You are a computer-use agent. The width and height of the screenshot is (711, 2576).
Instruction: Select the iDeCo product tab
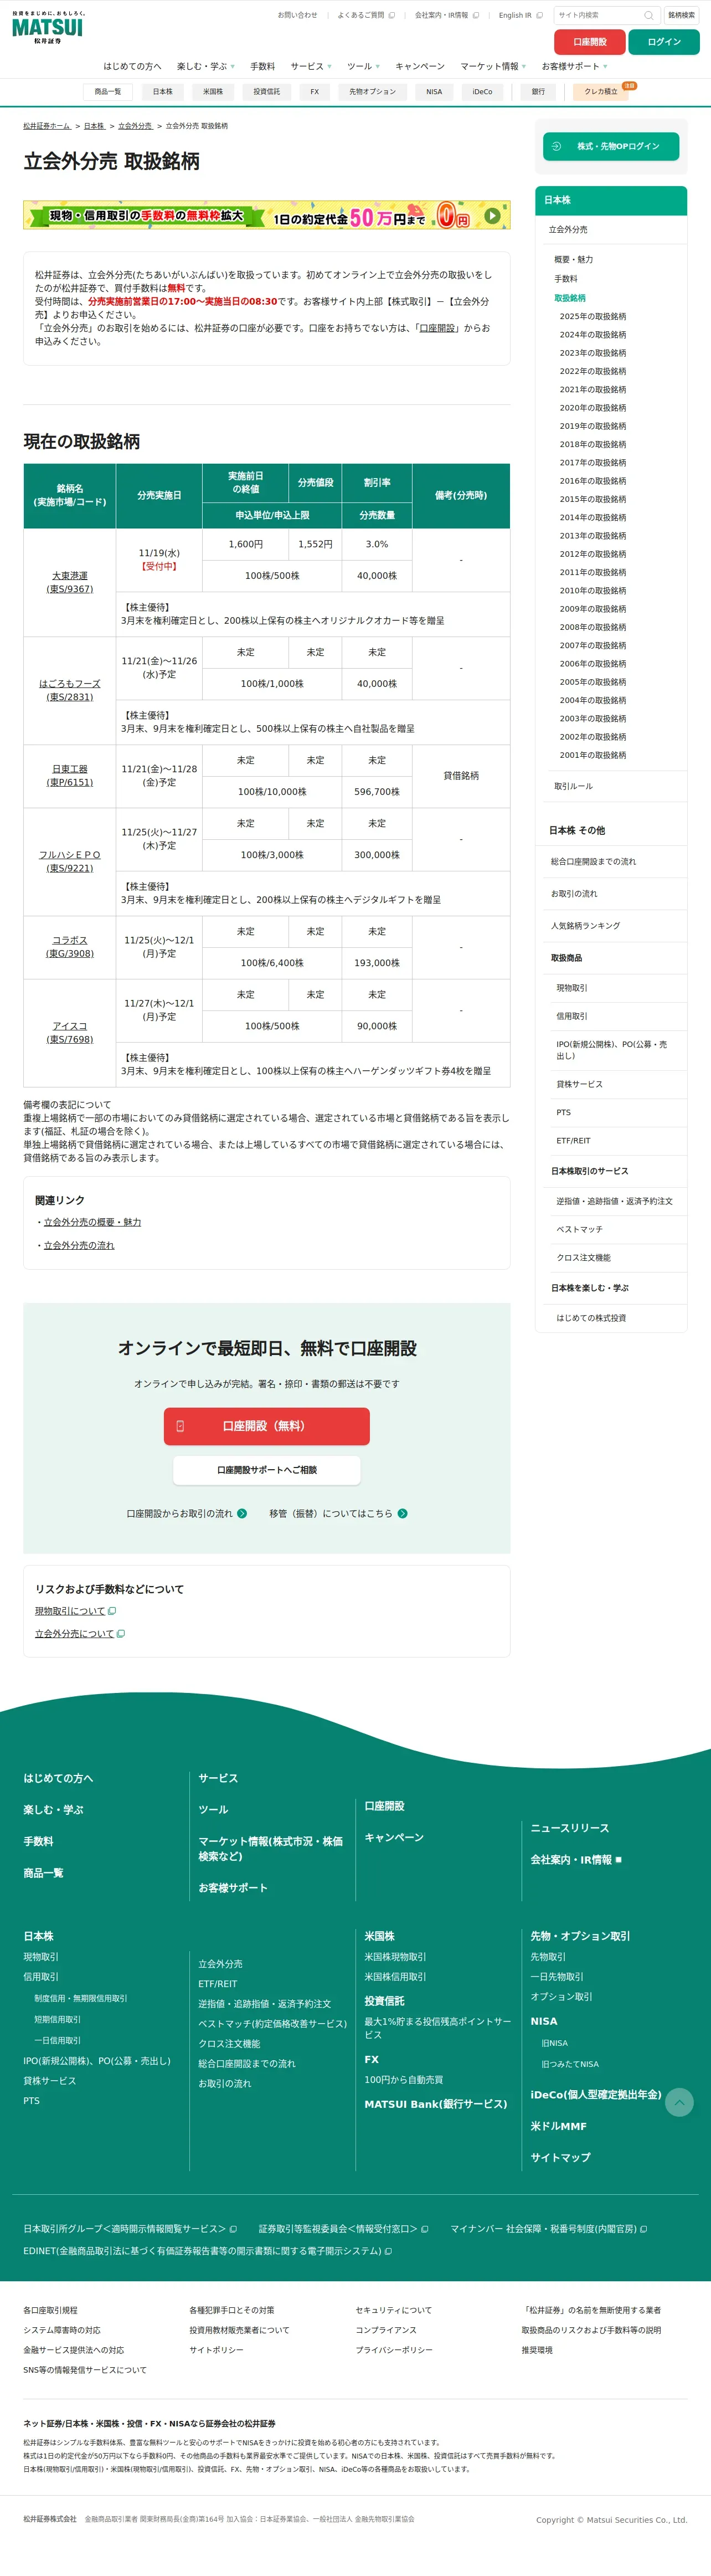pos(482,92)
